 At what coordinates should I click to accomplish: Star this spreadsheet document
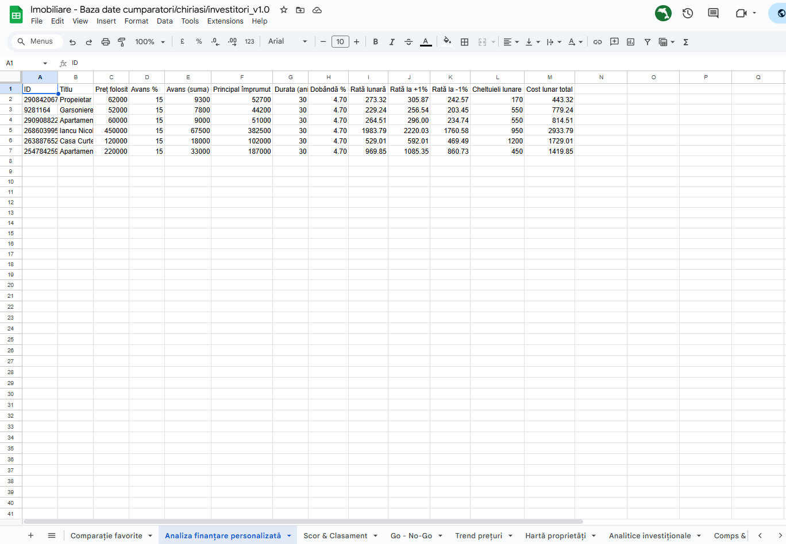coord(284,10)
